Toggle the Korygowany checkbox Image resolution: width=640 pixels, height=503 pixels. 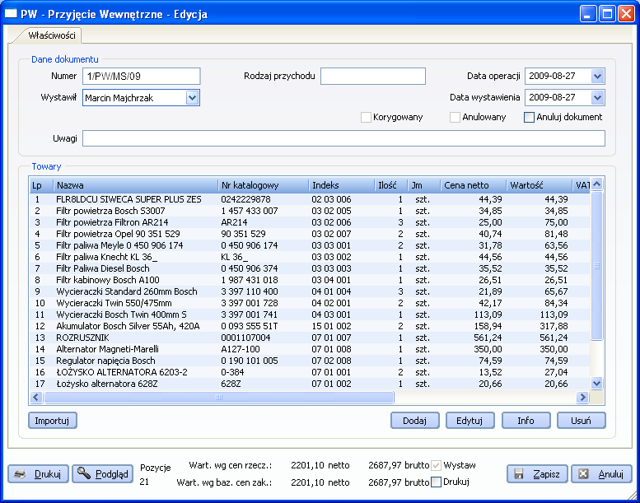click(x=366, y=118)
